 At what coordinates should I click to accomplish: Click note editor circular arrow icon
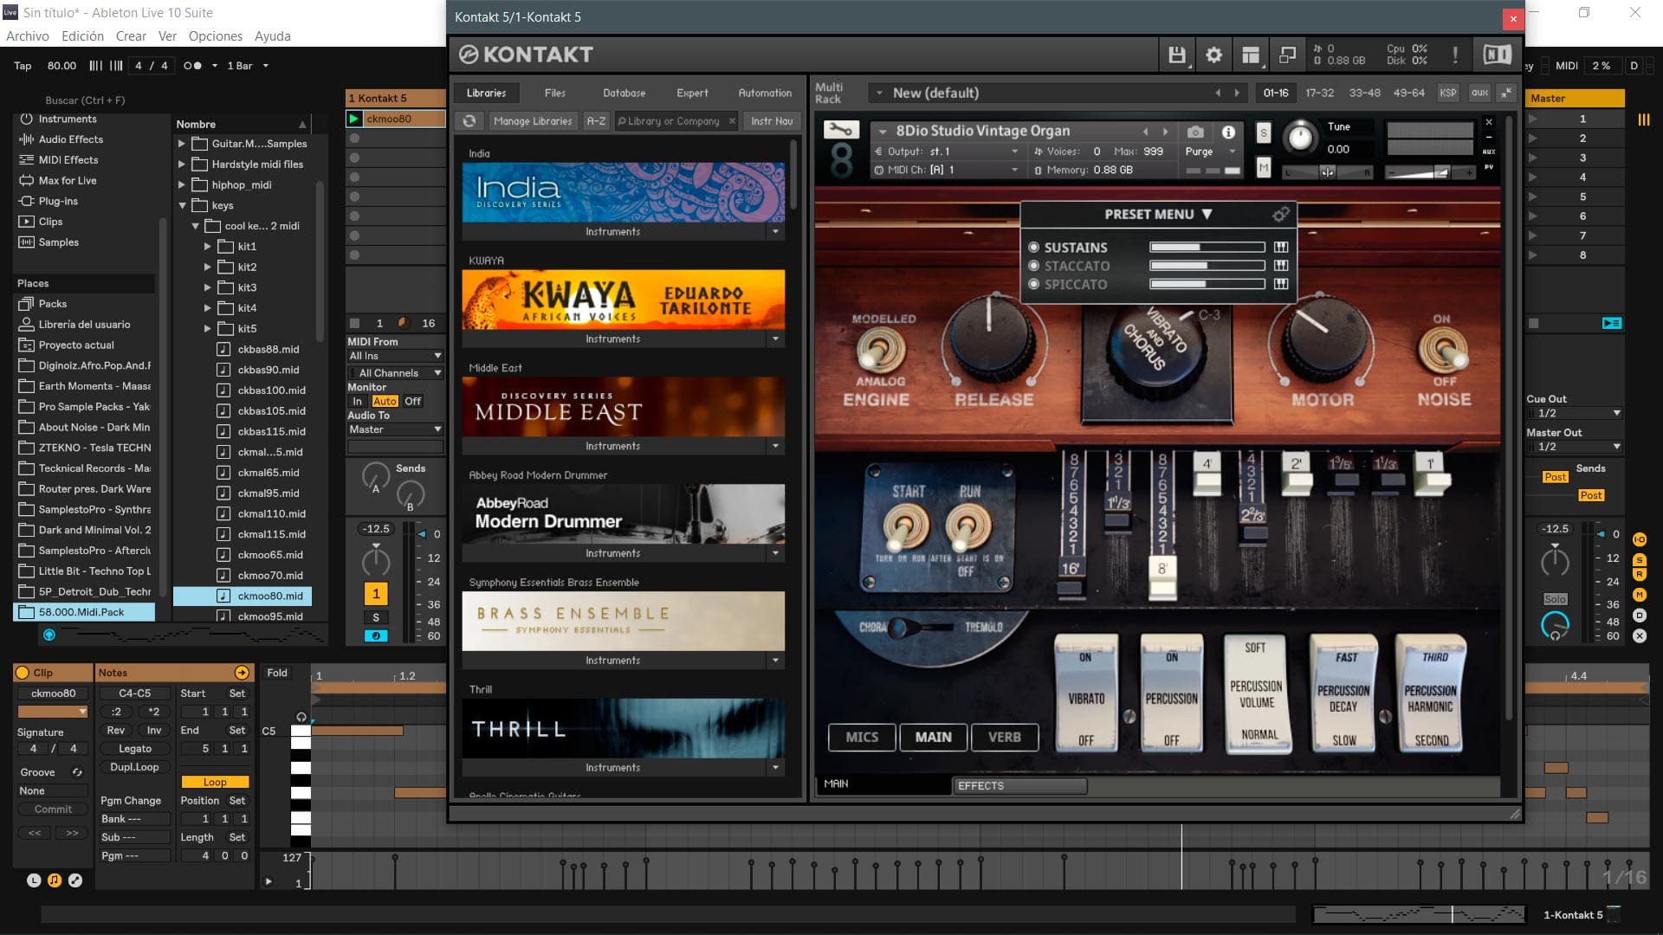242,673
